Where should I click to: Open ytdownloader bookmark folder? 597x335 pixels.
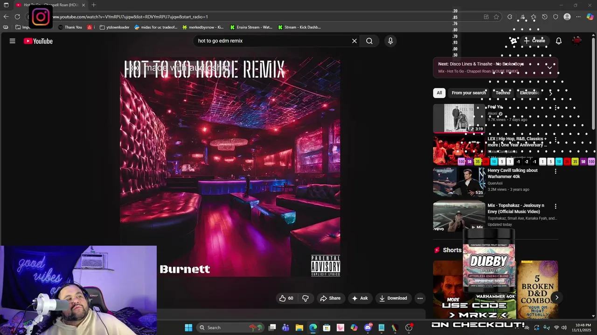coord(115,27)
